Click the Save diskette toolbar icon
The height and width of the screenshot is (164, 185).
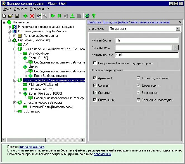pos(17,16)
